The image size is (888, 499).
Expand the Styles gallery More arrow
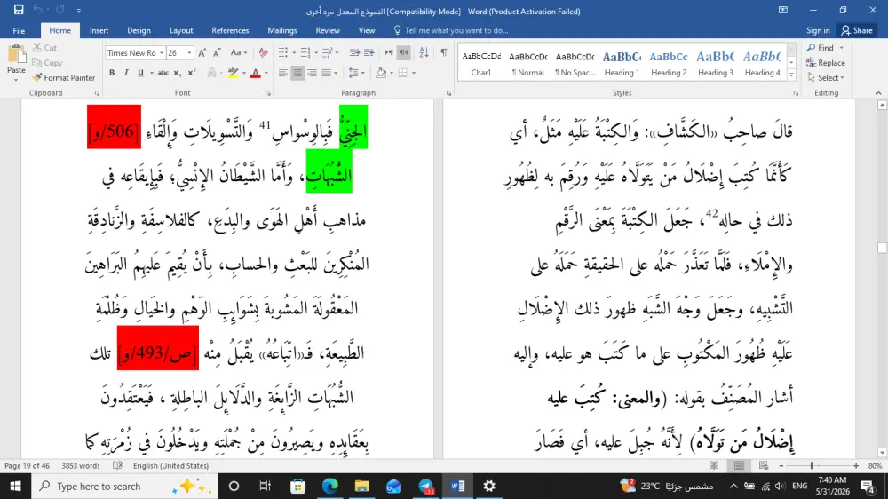coord(791,75)
